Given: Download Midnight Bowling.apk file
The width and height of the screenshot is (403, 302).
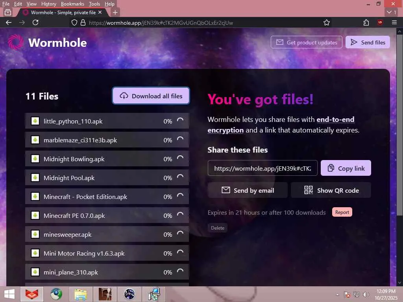Looking at the screenshot, I should [x=107, y=159].
